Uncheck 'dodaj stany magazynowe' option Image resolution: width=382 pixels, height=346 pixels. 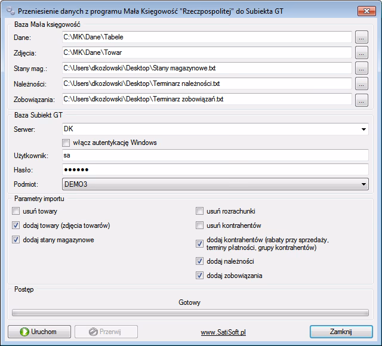[x=16, y=240]
